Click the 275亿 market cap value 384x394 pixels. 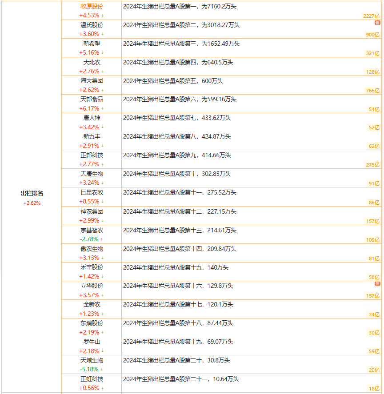373,165
